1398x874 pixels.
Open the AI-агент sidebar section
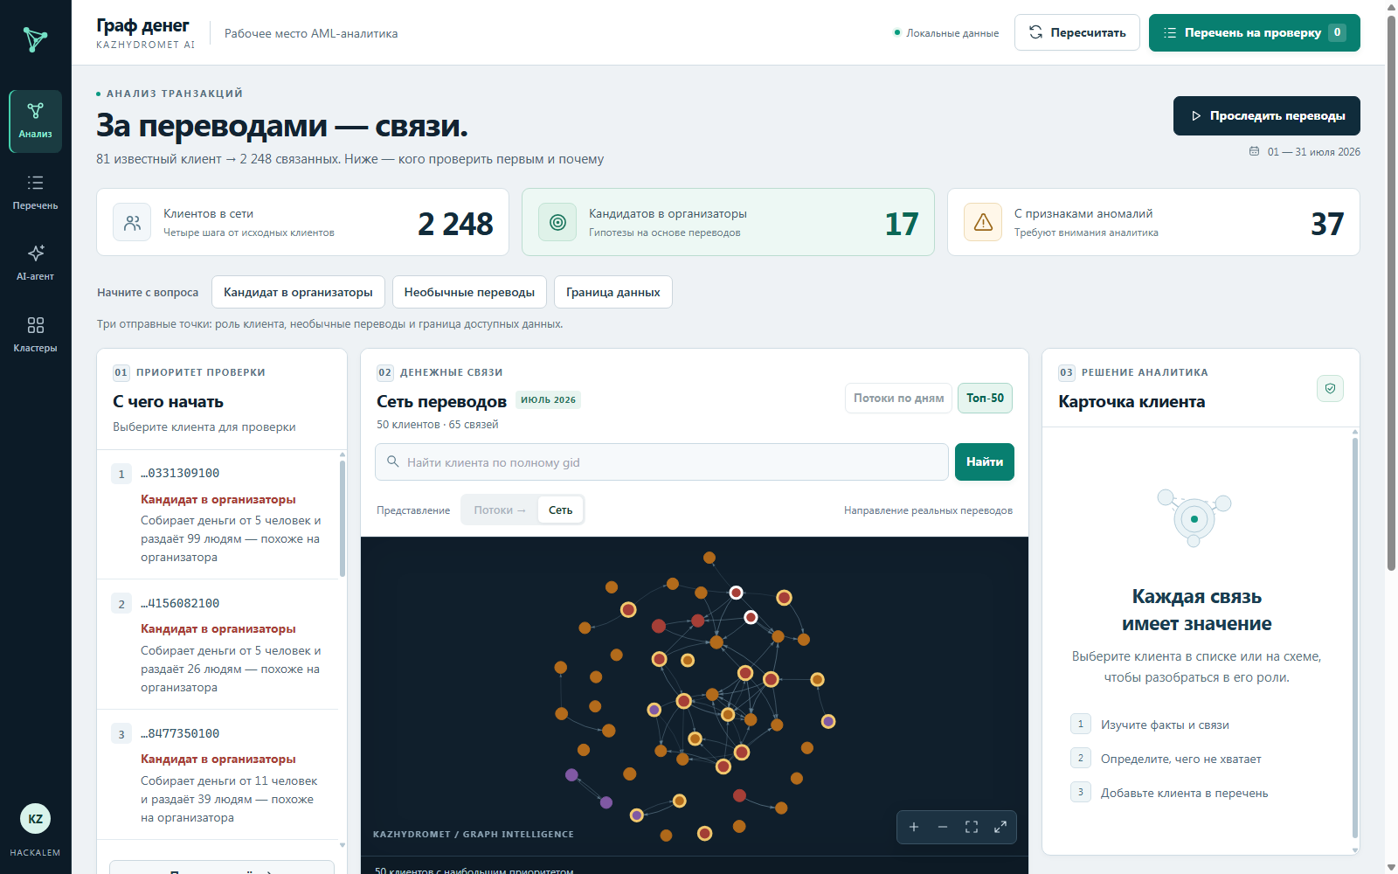35,263
